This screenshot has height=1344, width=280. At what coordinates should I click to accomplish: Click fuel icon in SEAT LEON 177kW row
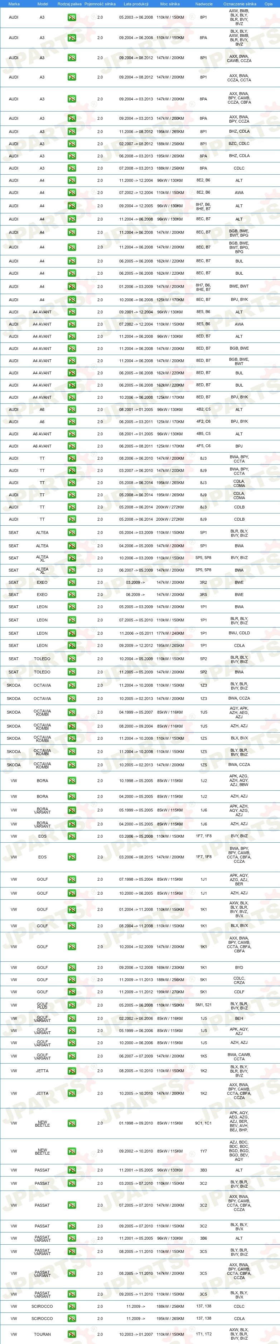72,633
